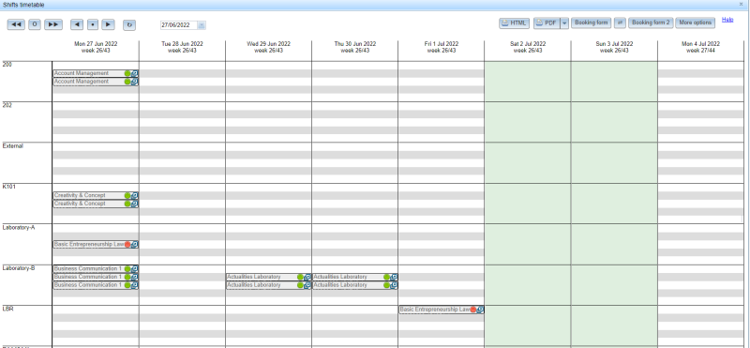Screen dimensions: 750x348
Task: Select room row label '202'
Action: [x=7, y=105]
